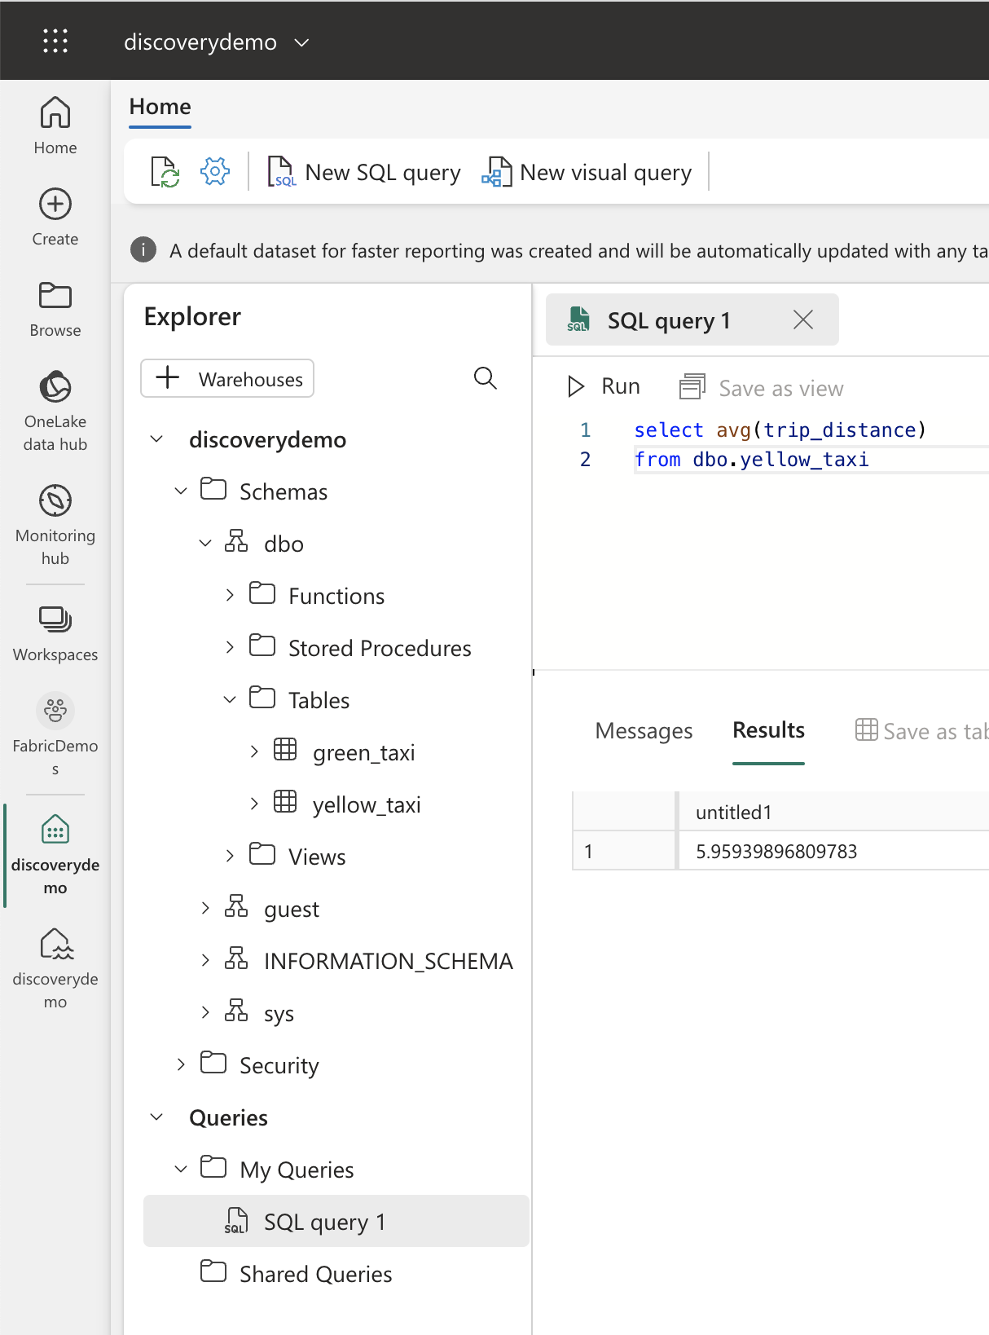The width and height of the screenshot is (989, 1335).
Task: Expand the INFORMATION_SCHEMA node
Action: (205, 961)
